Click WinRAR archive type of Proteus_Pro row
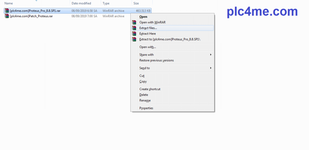Image resolution: width=309 pixels, height=150 pixels. (x=113, y=11)
